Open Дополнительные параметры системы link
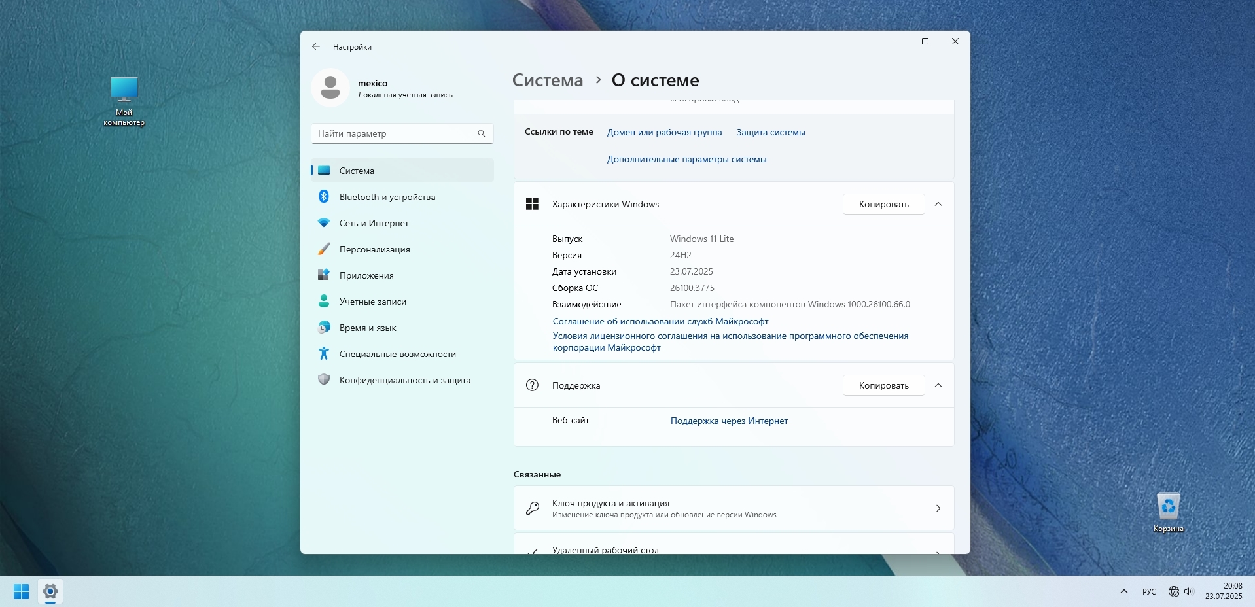 pyautogui.click(x=686, y=159)
